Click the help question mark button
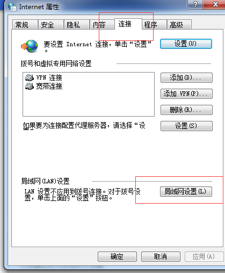This screenshot has width=225, height=273. click(195, 4)
